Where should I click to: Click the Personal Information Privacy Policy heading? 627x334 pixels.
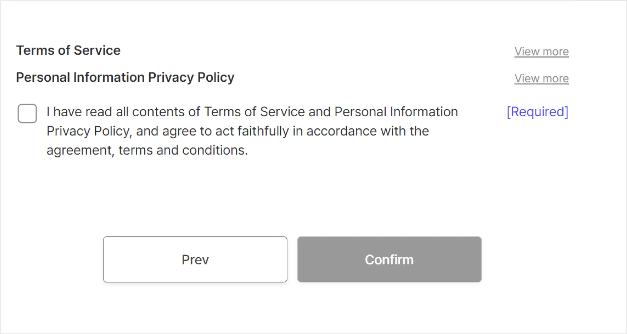[x=125, y=77]
